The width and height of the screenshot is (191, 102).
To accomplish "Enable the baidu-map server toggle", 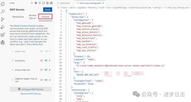I will [x=46, y=51].
